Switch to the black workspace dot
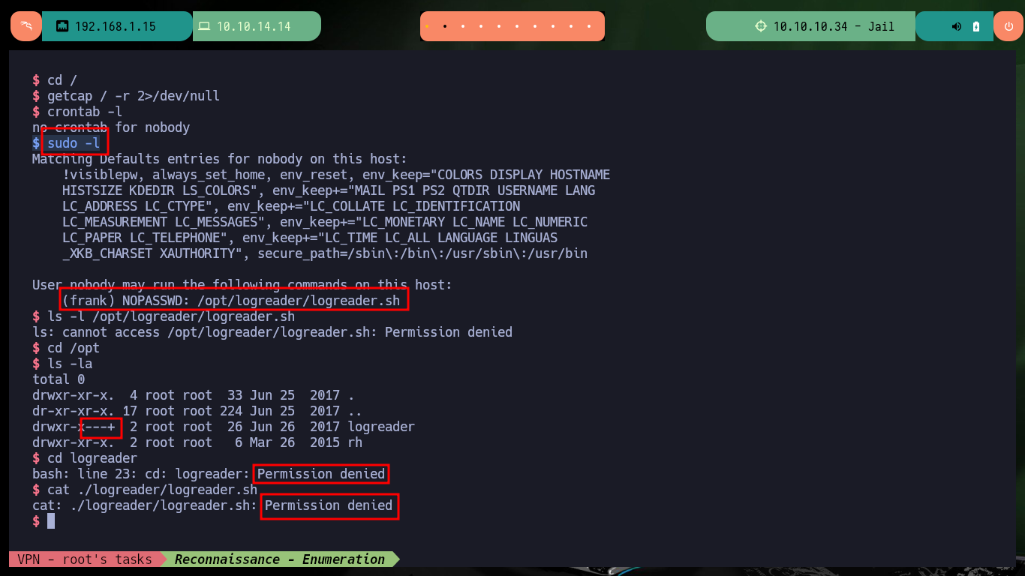The image size is (1025, 576). (445, 26)
